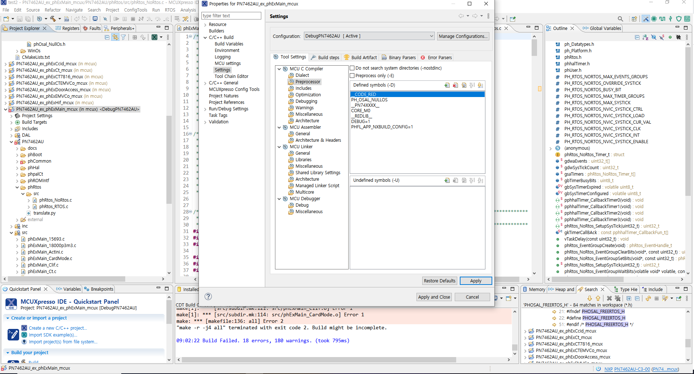The height and width of the screenshot is (374, 694).
Task: Click into the type filter text field
Action: (231, 16)
